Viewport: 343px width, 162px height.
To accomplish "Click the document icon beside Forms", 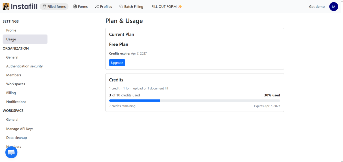I will (x=75, y=7).
